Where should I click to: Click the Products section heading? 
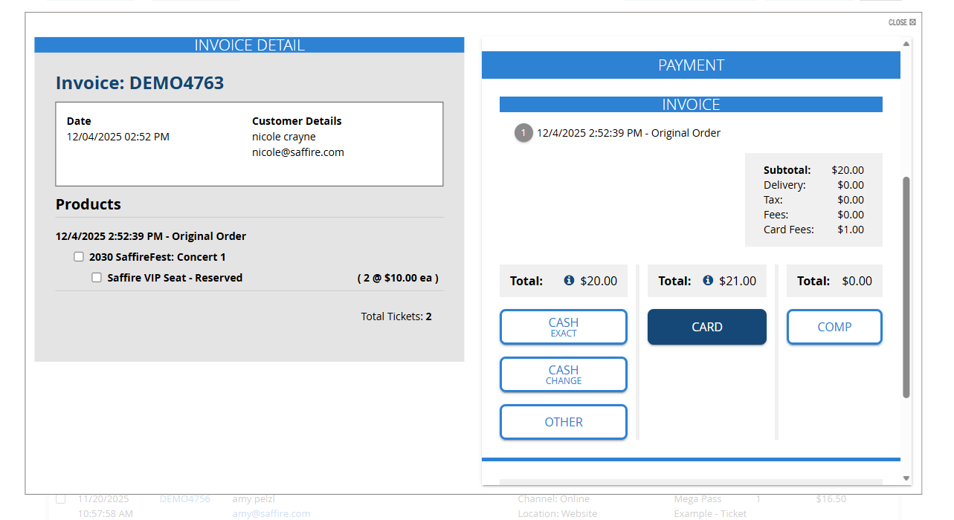point(88,204)
